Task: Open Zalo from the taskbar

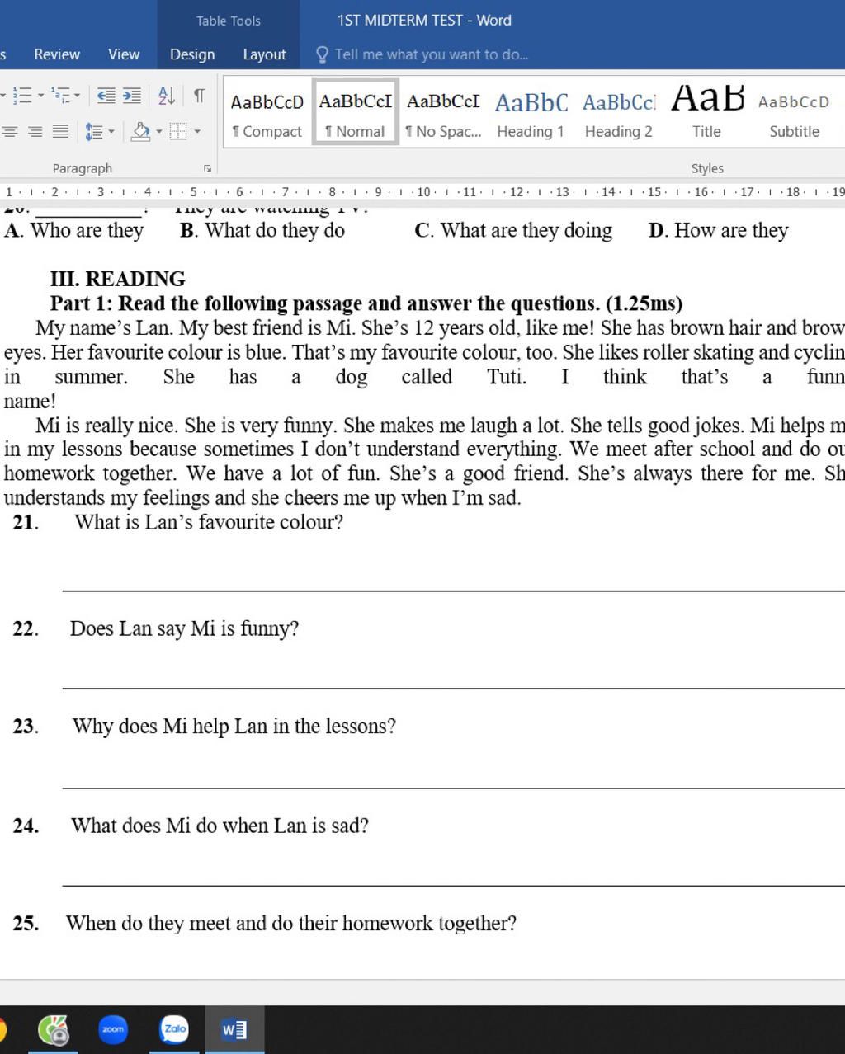Action: 174,1029
